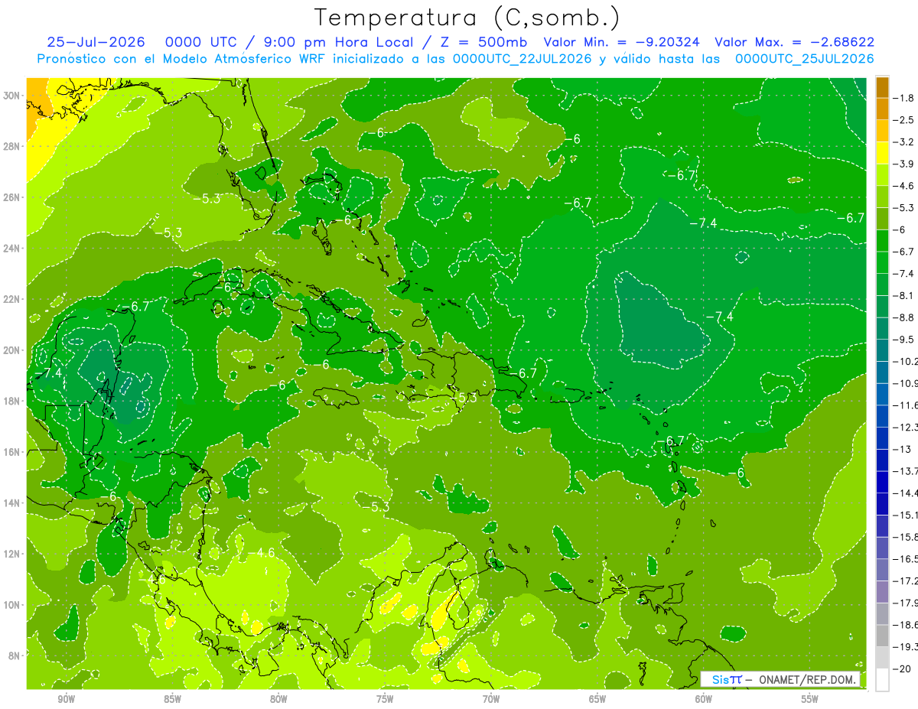This screenshot has width=918, height=709.
Task: Click the '70W' longitude axis label
Action: [x=491, y=699]
